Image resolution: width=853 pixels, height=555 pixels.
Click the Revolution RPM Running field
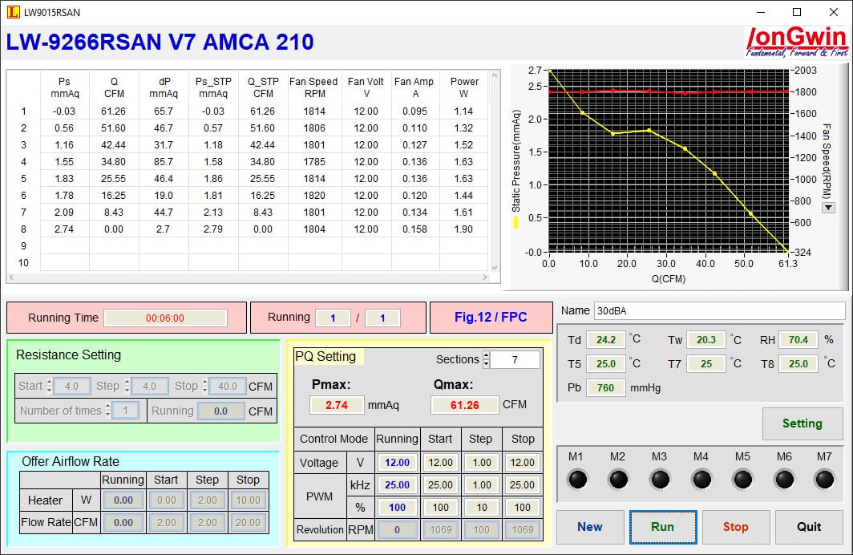[397, 529]
